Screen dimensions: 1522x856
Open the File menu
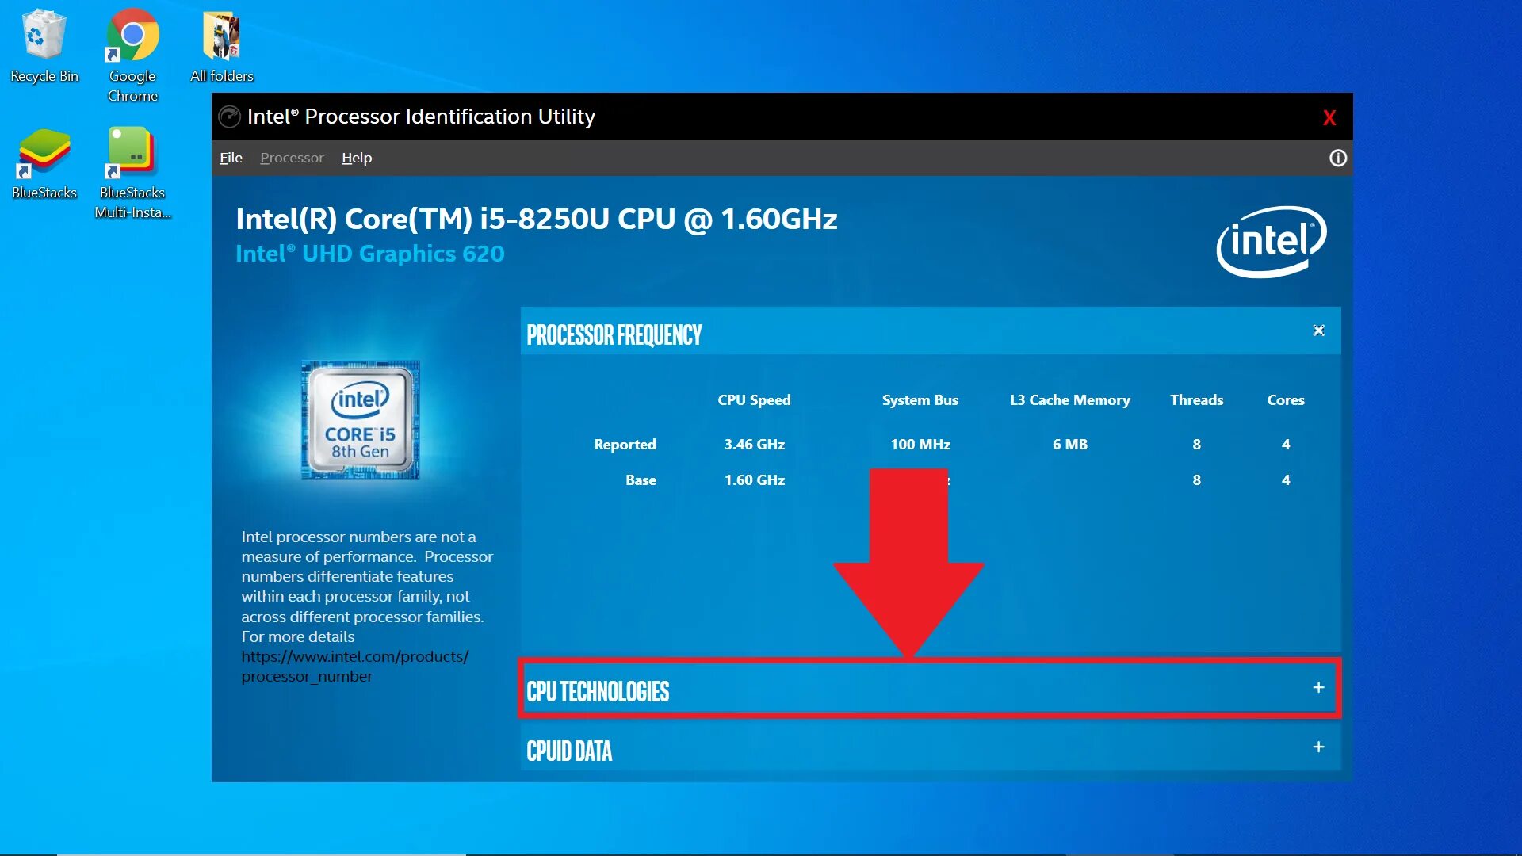click(x=231, y=158)
